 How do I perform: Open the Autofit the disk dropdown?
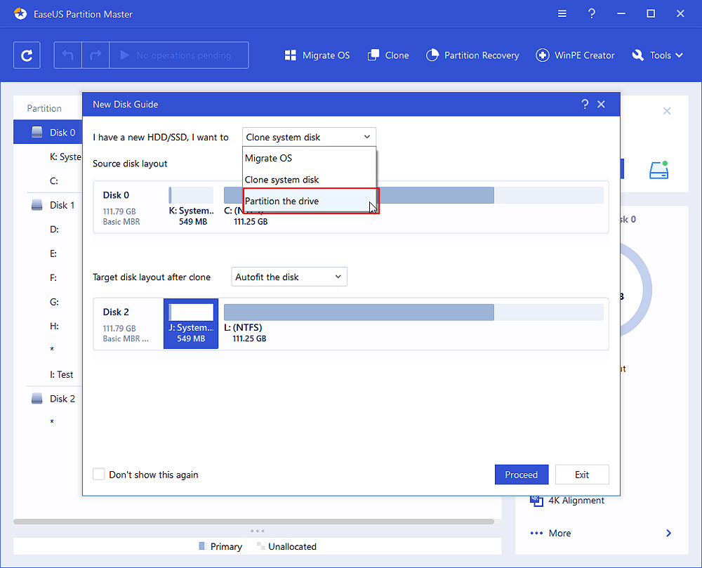click(x=289, y=277)
